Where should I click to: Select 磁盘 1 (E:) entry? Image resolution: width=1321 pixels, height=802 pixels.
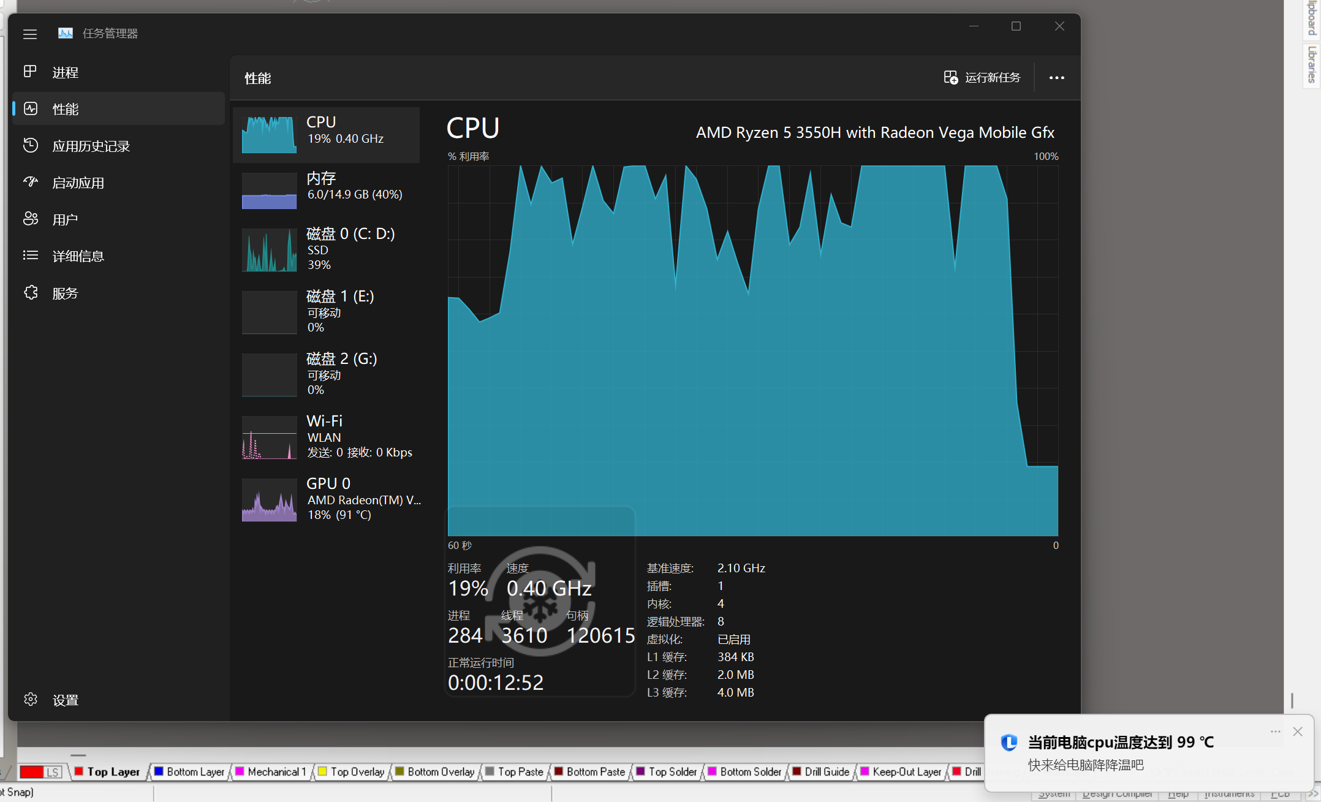pyautogui.click(x=327, y=311)
